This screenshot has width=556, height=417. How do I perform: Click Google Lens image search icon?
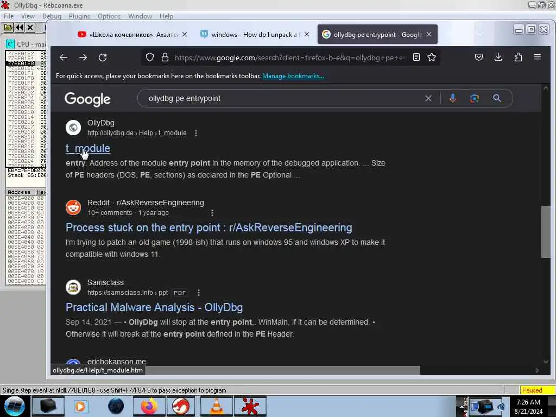475,98
